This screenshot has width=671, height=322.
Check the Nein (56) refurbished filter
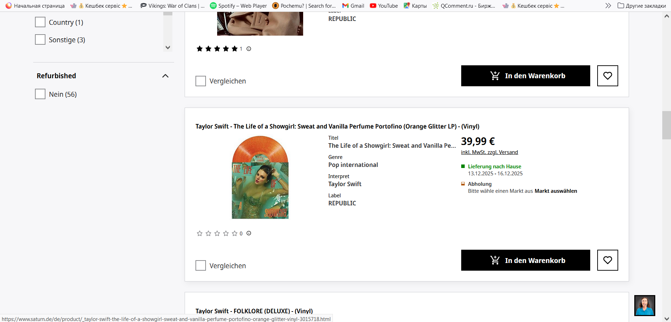pyautogui.click(x=40, y=94)
